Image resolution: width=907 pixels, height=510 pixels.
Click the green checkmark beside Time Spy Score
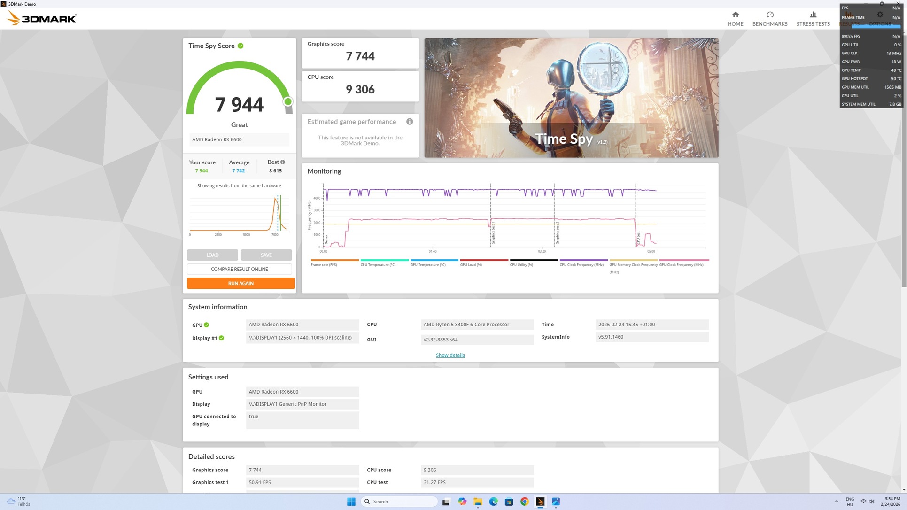tap(240, 46)
